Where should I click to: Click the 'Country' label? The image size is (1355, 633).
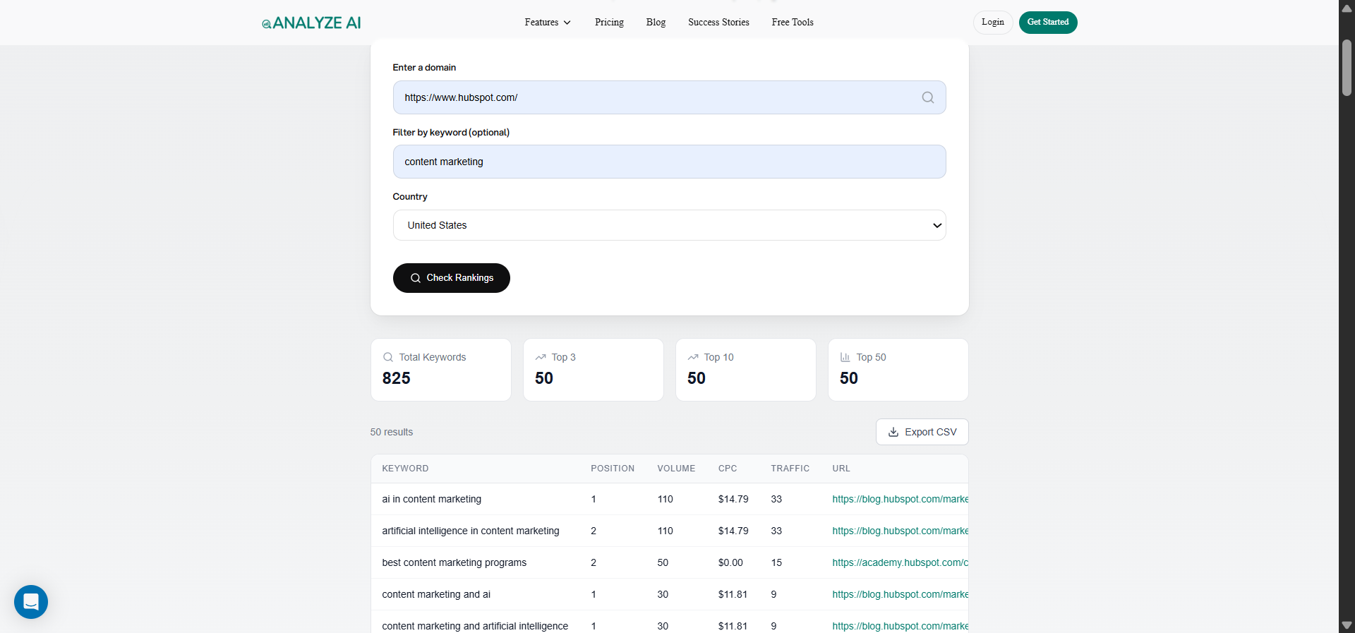coord(410,197)
